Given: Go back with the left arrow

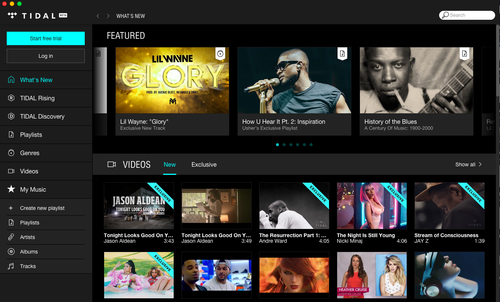Looking at the screenshot, I should 98,16.
